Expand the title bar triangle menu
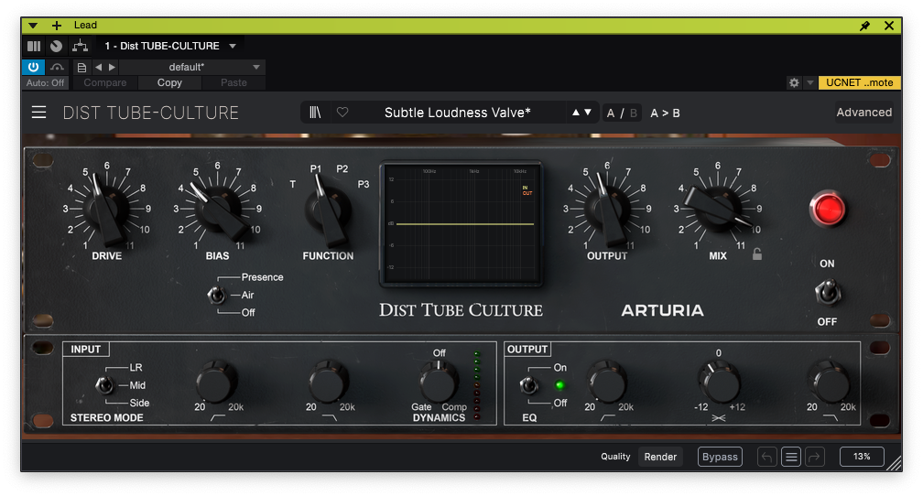This screenshot has width=923, height=496. pos(33,26)
